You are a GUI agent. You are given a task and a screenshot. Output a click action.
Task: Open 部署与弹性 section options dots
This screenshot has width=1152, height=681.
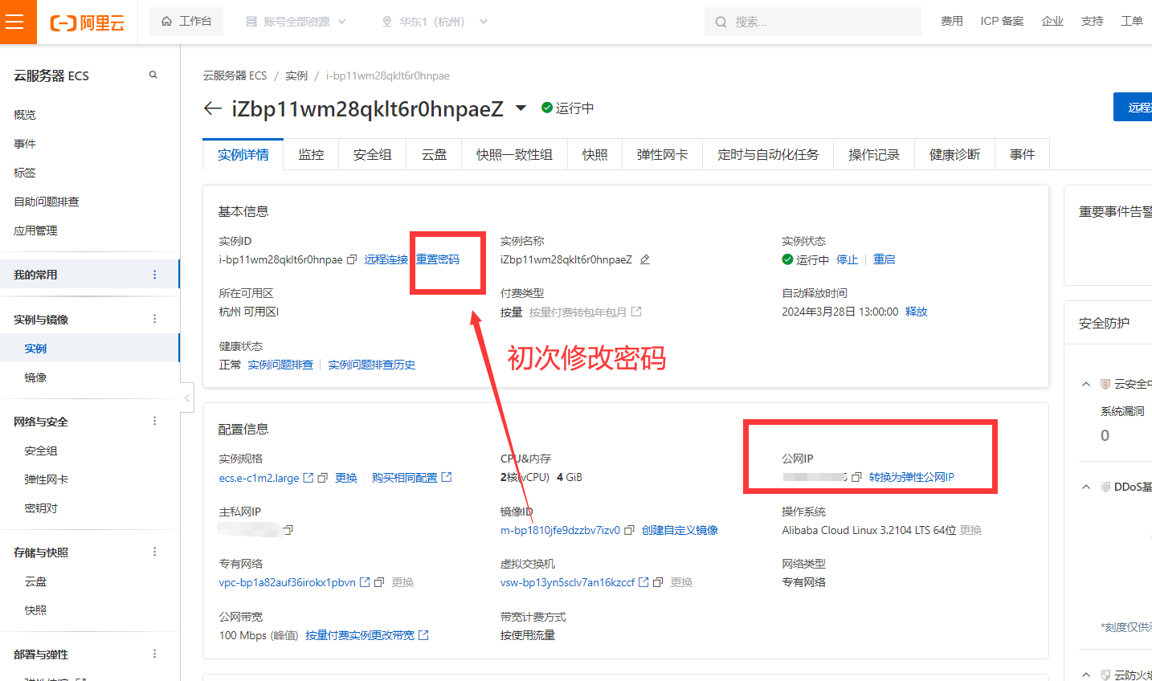[155, 654]
